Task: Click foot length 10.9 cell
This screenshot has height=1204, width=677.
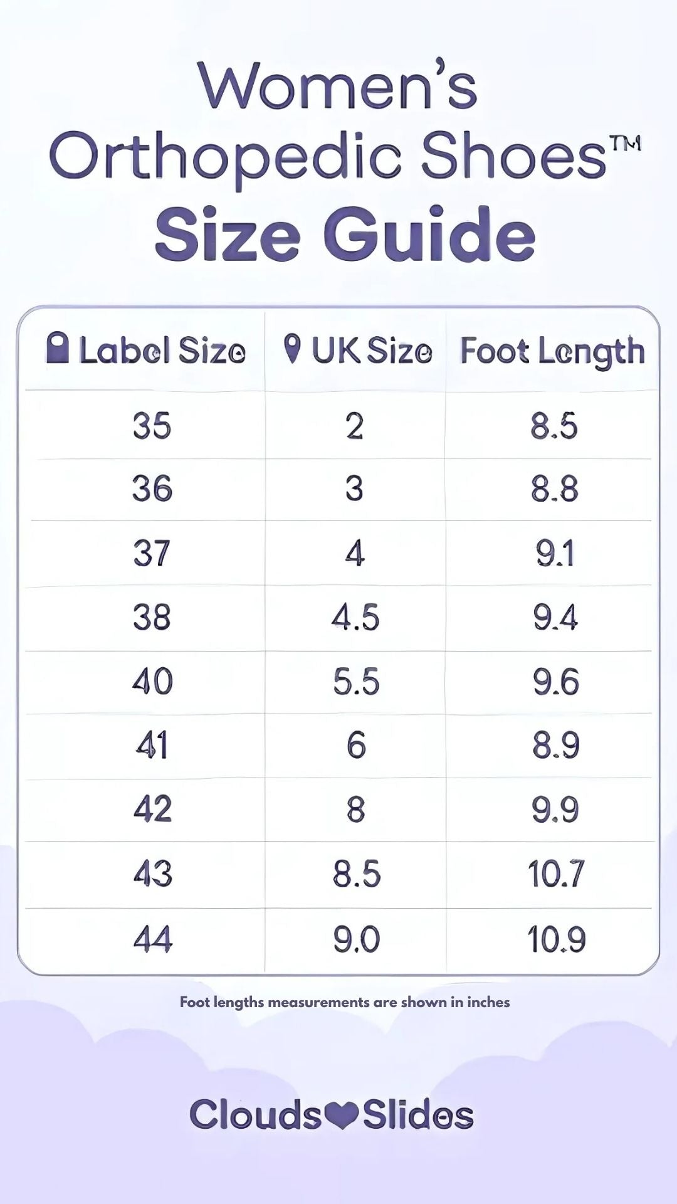Action: coord(556,939)
